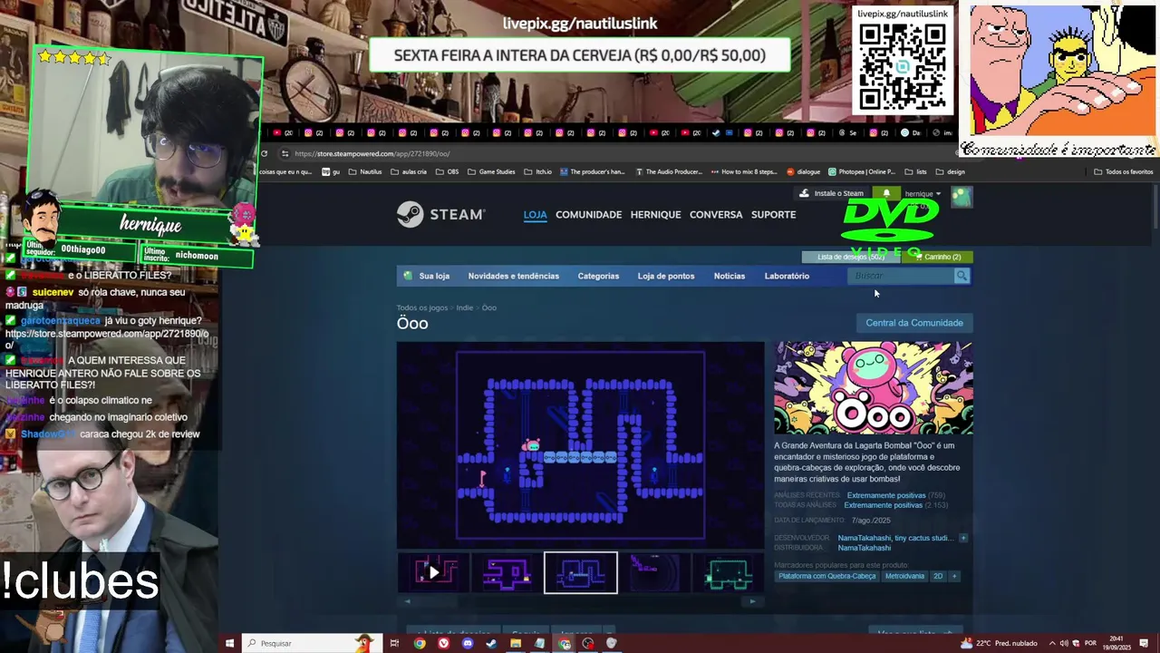This screenshot has height=653, width=1160.
Task: Open the LOJA store menu
Action: [x=535, y=215]
